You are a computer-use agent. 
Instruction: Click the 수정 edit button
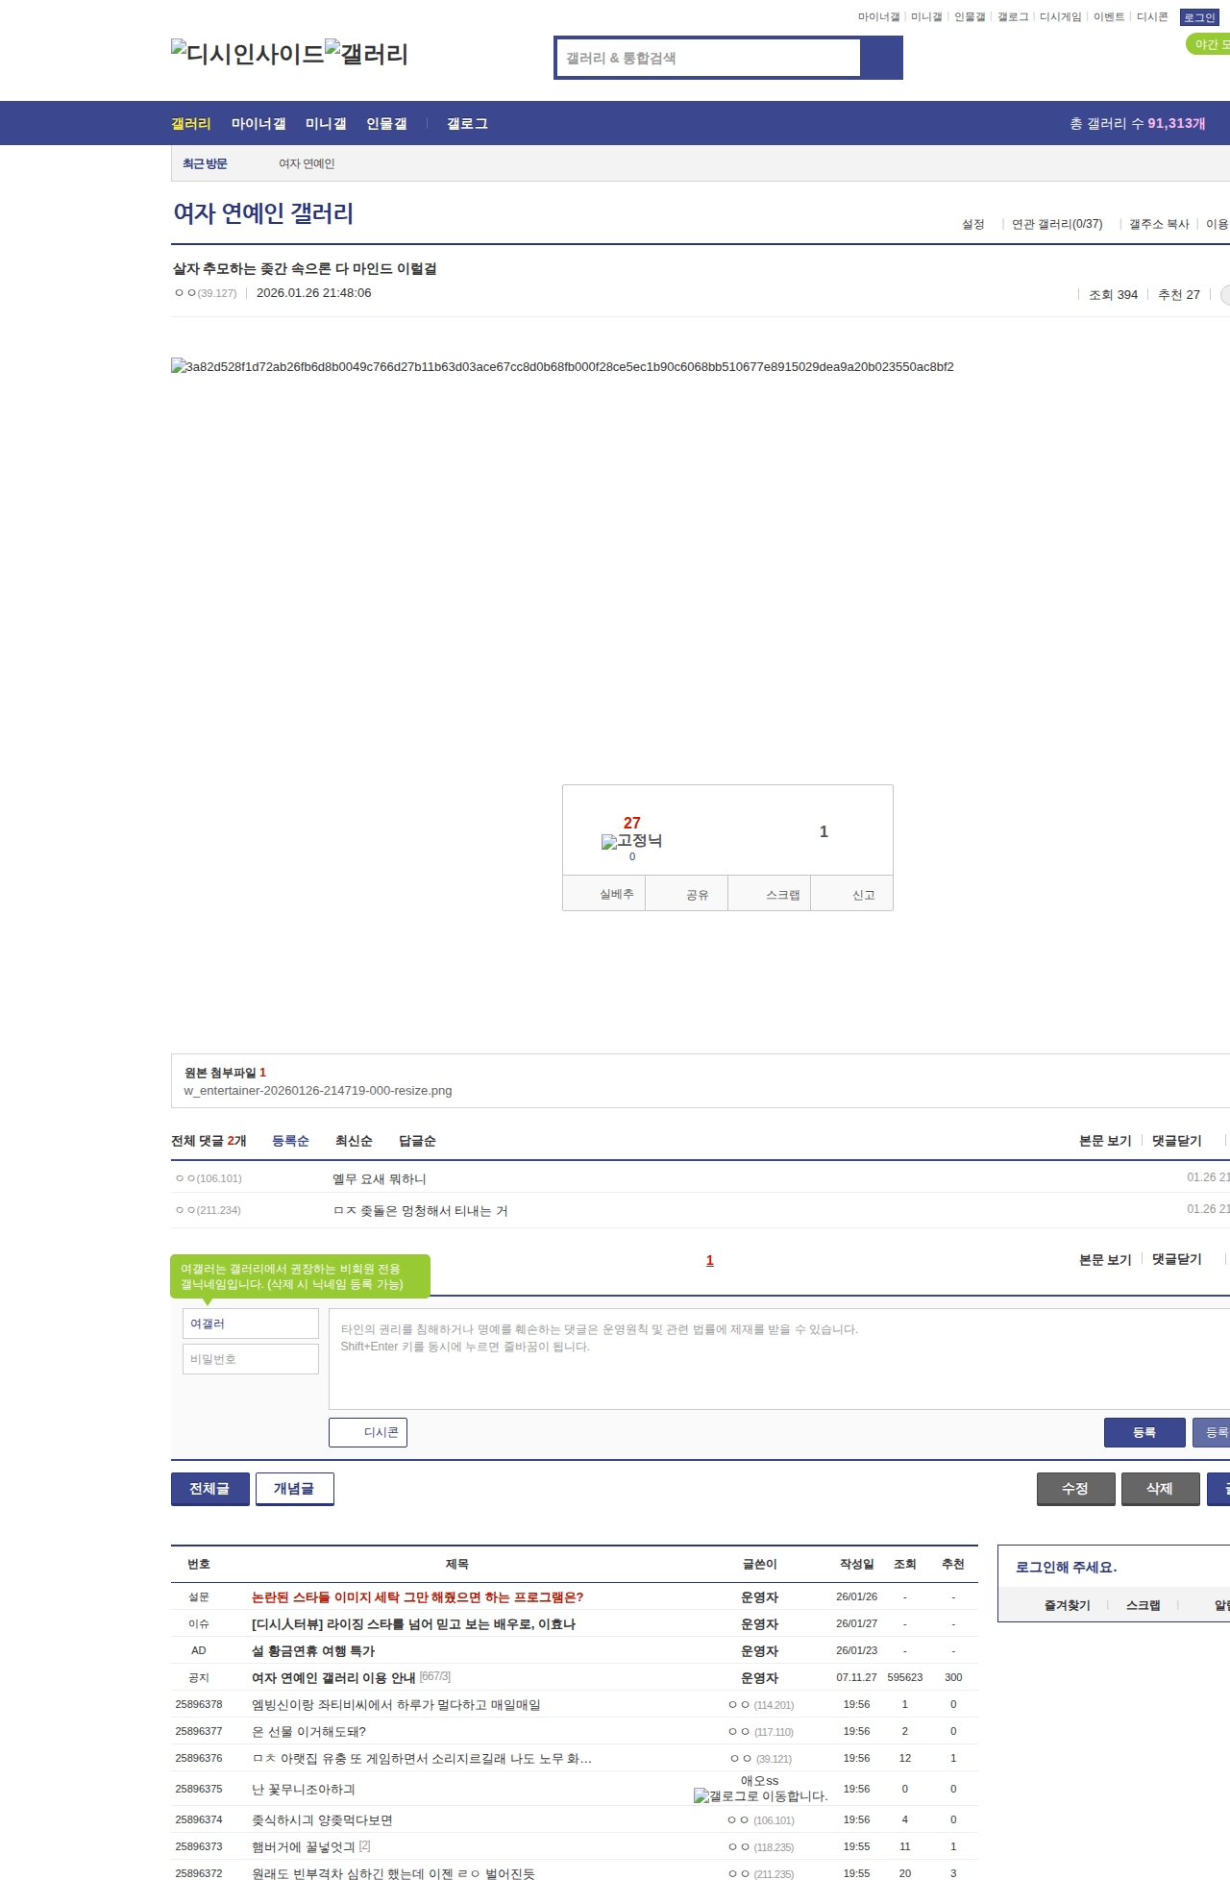tap(1075, 1489)
